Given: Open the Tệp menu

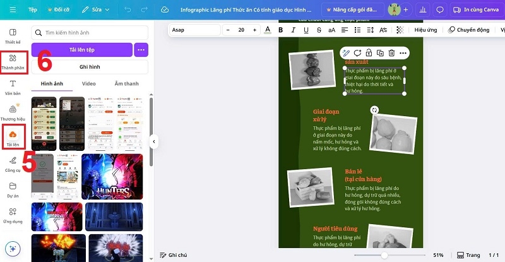Looking at the screenshot, I should pyautogui.click(x=33, y=9).
